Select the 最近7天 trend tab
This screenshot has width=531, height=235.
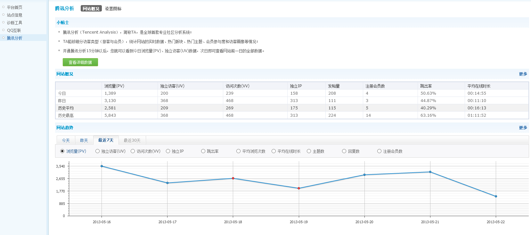106,140
